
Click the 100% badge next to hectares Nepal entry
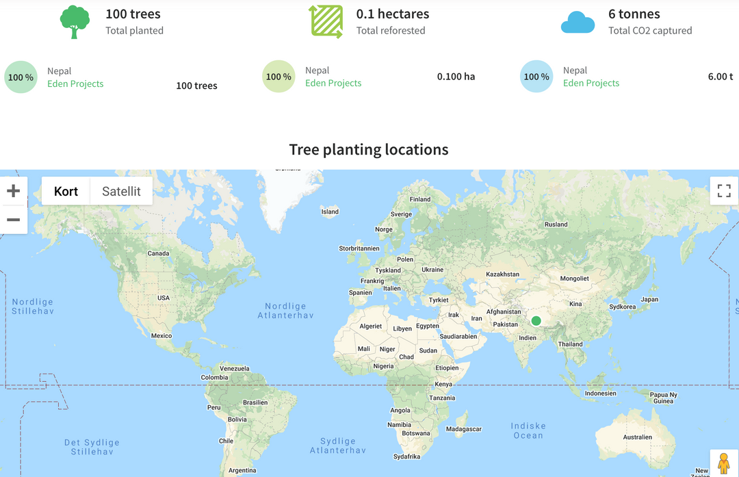(x=278, y=77)
